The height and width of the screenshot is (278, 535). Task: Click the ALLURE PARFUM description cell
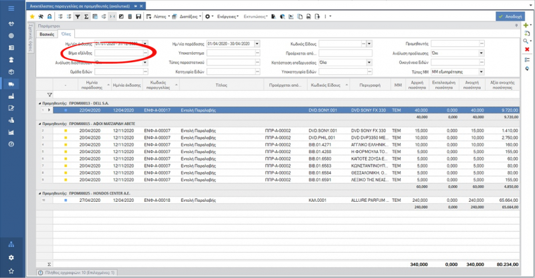pos(370,200)
